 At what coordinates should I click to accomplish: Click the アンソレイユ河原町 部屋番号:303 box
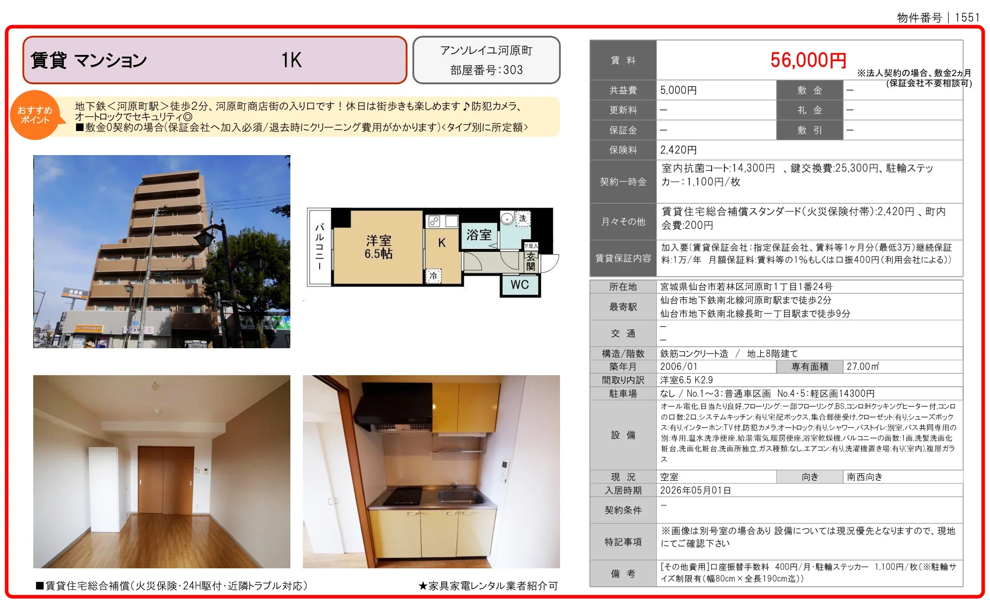pyautogui.click(x=486, y=60)
